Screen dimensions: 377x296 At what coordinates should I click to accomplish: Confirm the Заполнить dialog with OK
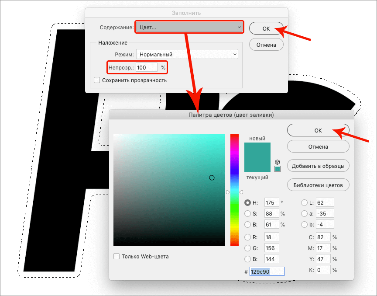point(266,28)
